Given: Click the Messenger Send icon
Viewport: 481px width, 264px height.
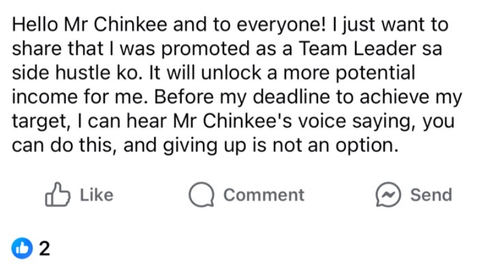Looking at the screenshot, I should tap(388, 195).
